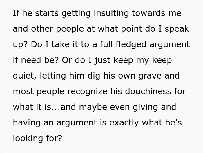Screen dimensions: 203x153
Task: Click the word "speak" ending the second line
Action: pyautogui.click(x=177, y=29)
